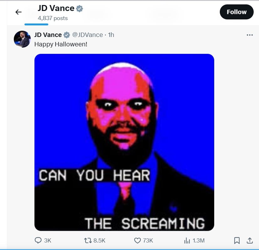Select the tab with the blue underline indicator
Viewport: 259px width, 250px height.
[36, 24]
